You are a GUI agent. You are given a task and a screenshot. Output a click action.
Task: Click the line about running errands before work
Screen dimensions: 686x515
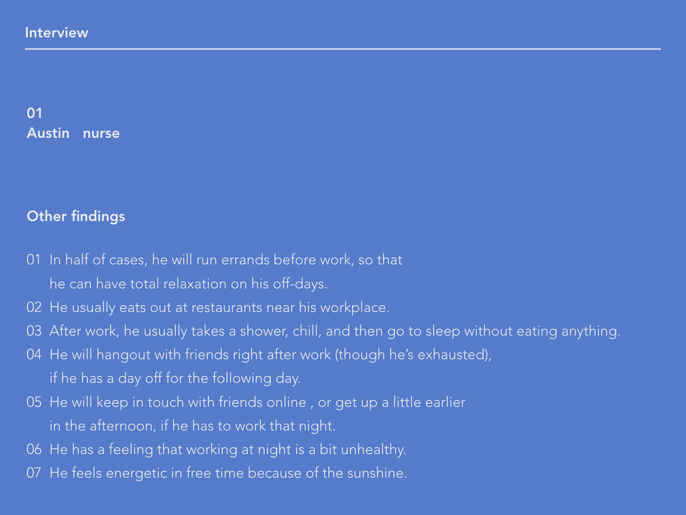point(226,260)
